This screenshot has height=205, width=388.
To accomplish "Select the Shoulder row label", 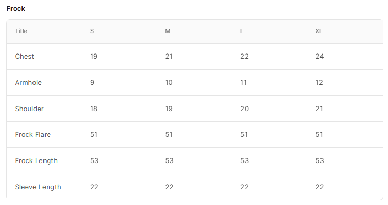I will [29, 109].
